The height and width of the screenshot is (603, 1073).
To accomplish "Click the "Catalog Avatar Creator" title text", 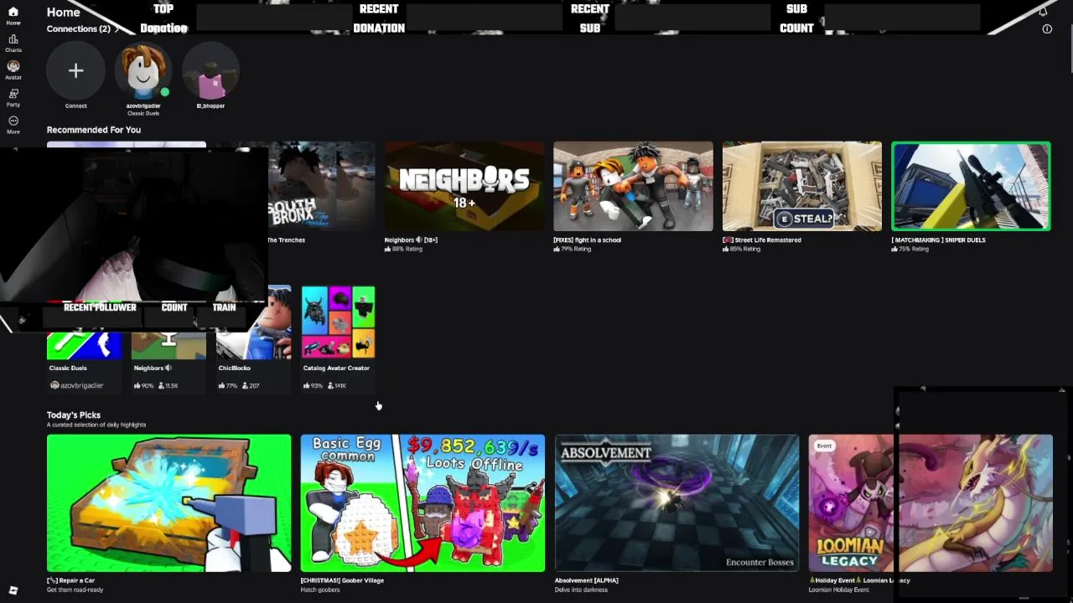I will pos(335,368).
